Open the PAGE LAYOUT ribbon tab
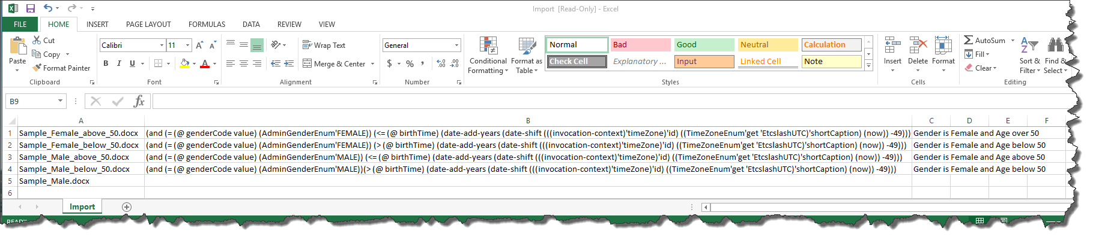Image resolution: width=1093 pixels, height=240 pixels. (x=148, y=25)
